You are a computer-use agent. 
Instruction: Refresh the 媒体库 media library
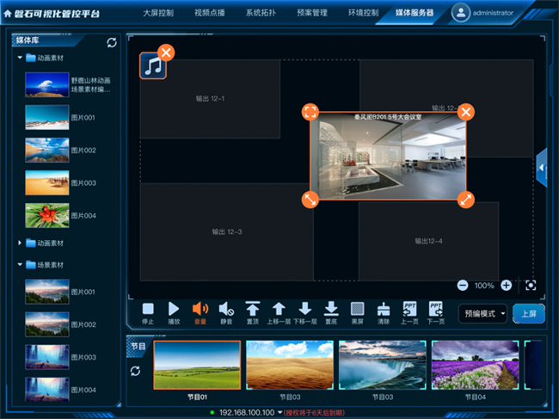coord(112,43)
